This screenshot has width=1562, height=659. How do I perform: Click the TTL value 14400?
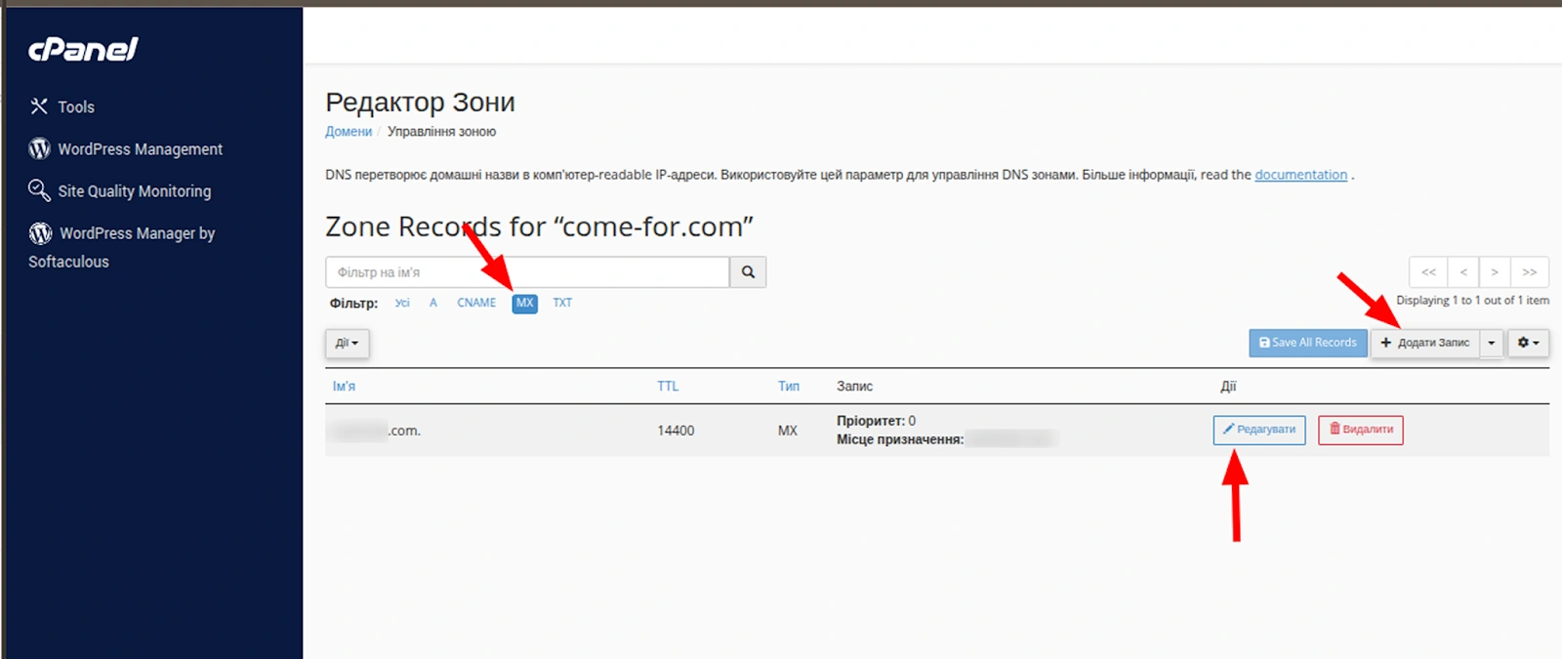(x=676, y=431)
